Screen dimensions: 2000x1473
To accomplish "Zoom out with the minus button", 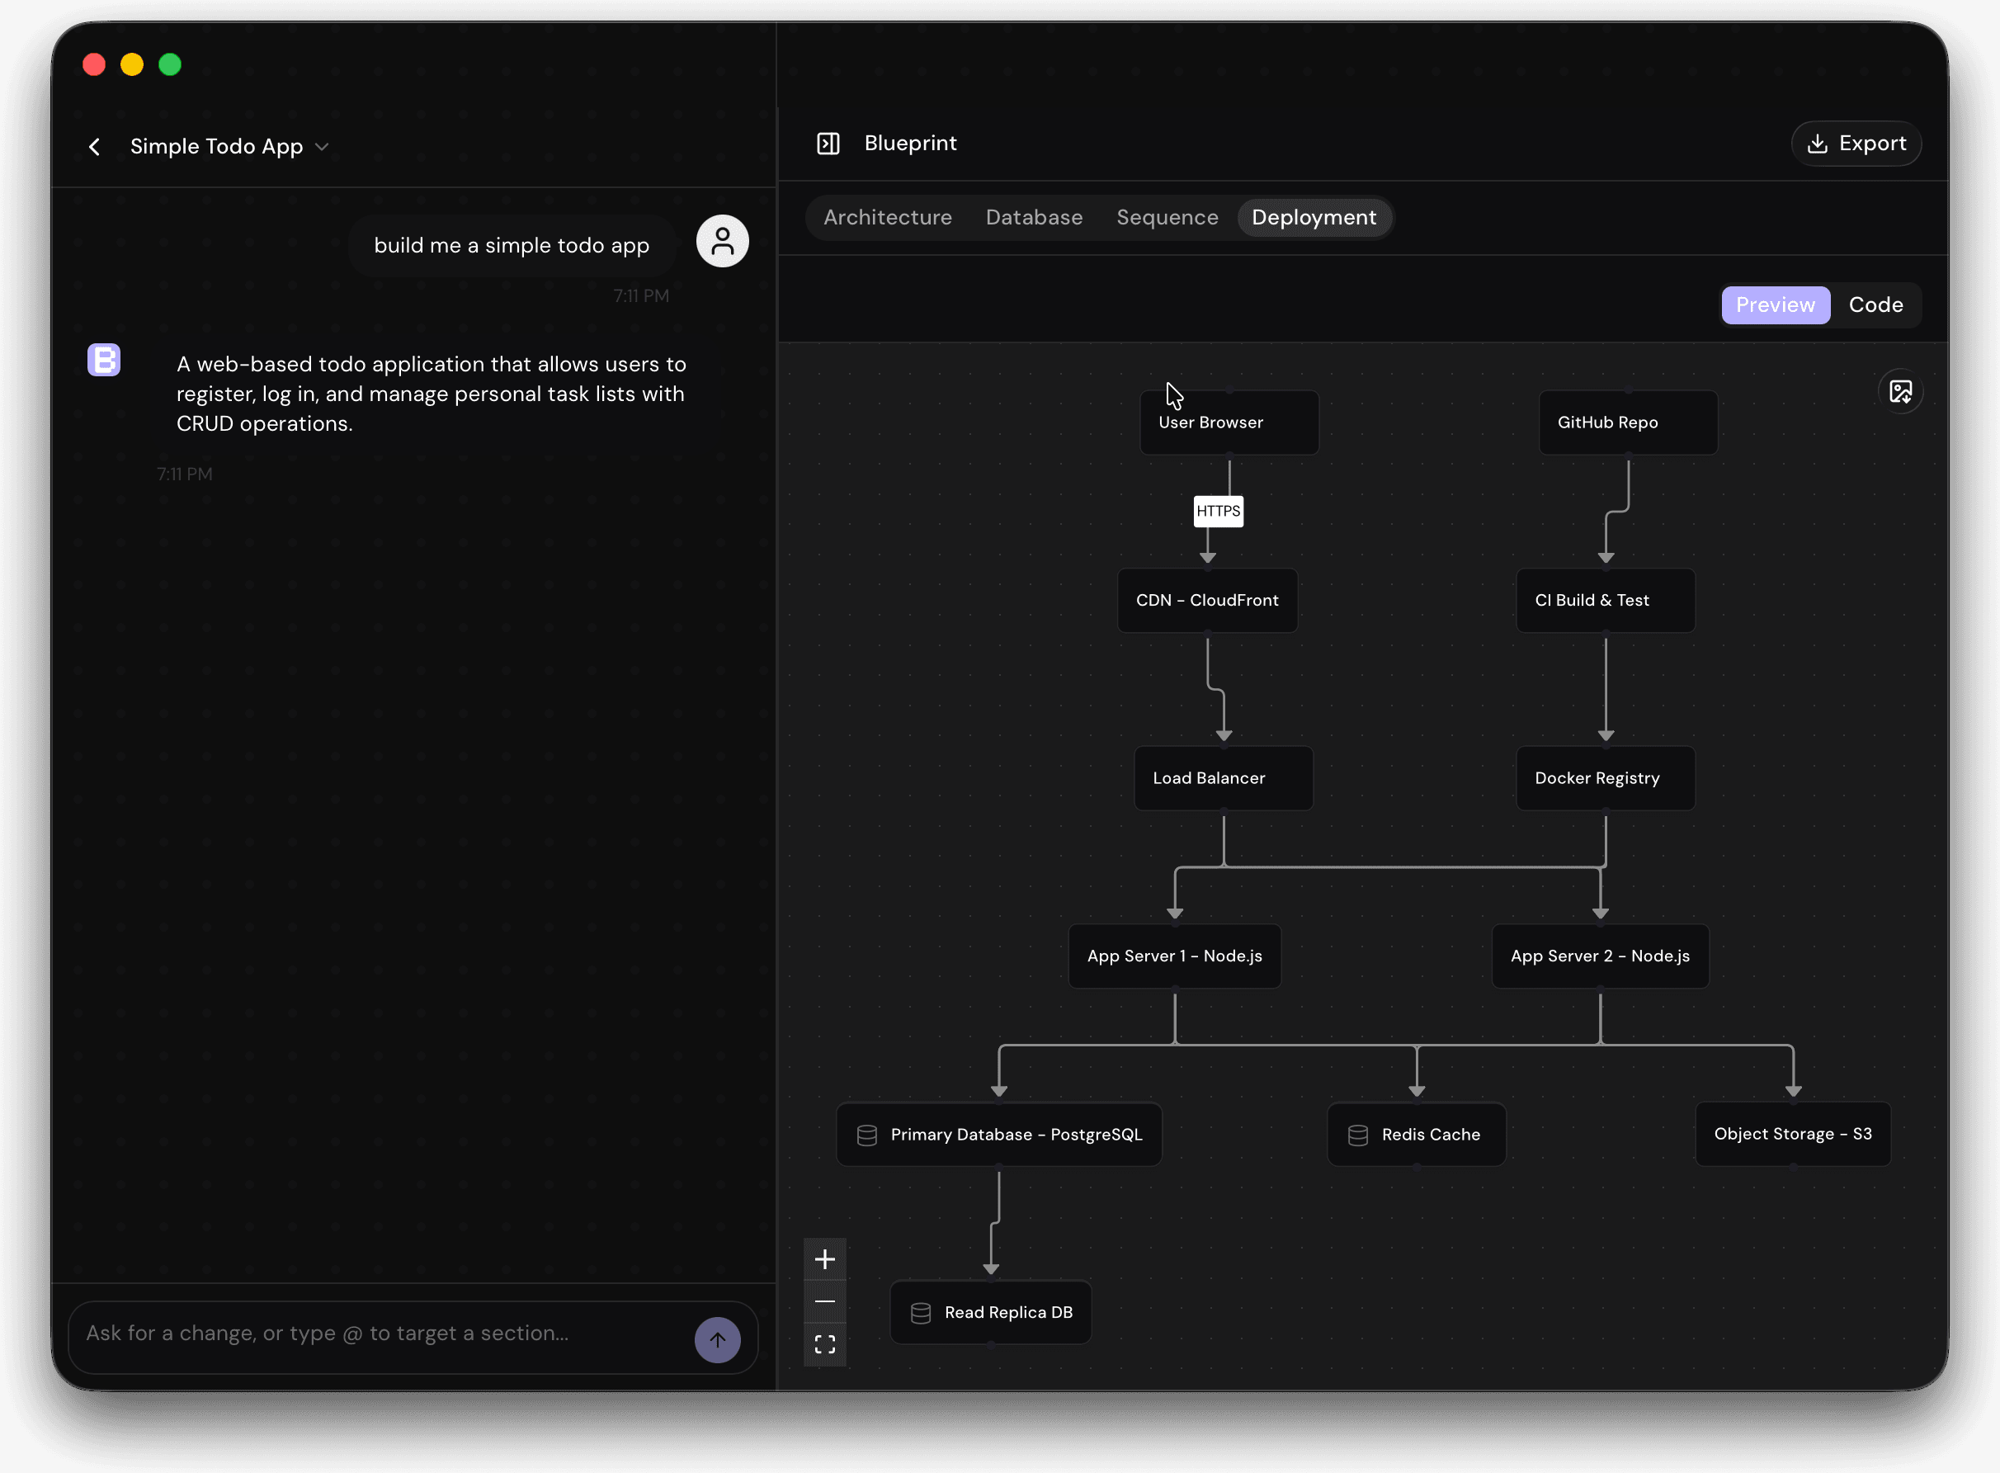I will point(824,1302).
